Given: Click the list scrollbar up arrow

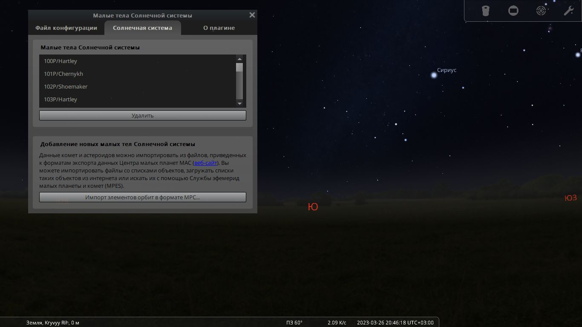Looking at the screenshot, I should pyautogui.click(x=239, y=59).
